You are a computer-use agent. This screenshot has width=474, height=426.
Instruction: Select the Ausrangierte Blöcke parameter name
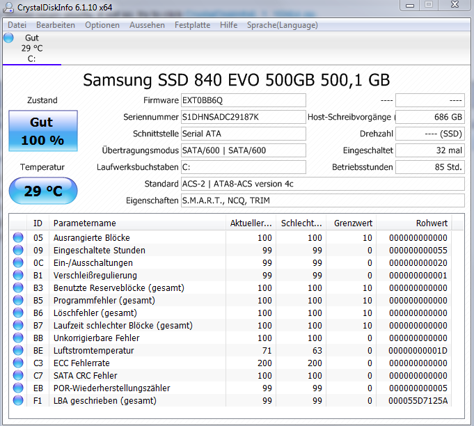coord(92,238)
